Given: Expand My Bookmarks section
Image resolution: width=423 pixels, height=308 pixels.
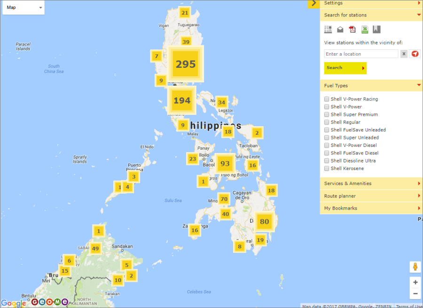Looking at the screenshot, I should tap(371, 208).
